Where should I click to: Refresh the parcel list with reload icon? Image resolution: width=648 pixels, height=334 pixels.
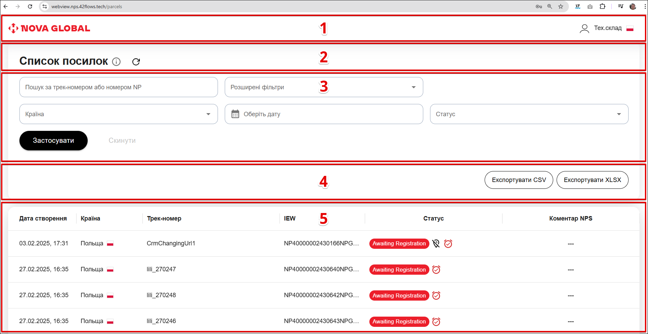[136, 62]
